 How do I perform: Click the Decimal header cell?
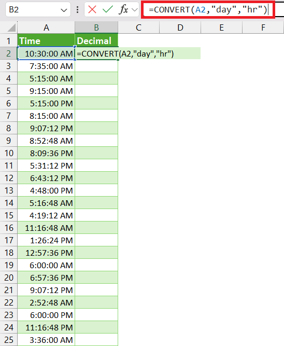96,40
